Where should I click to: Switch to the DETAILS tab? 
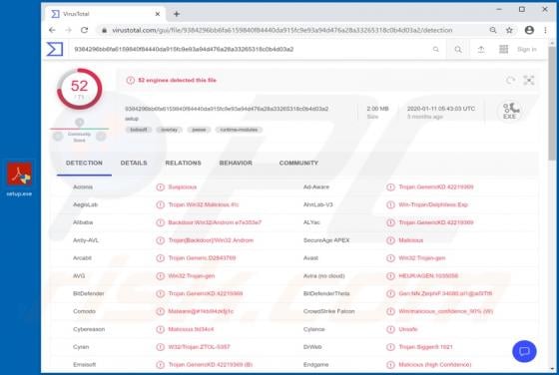pos(134,164)
